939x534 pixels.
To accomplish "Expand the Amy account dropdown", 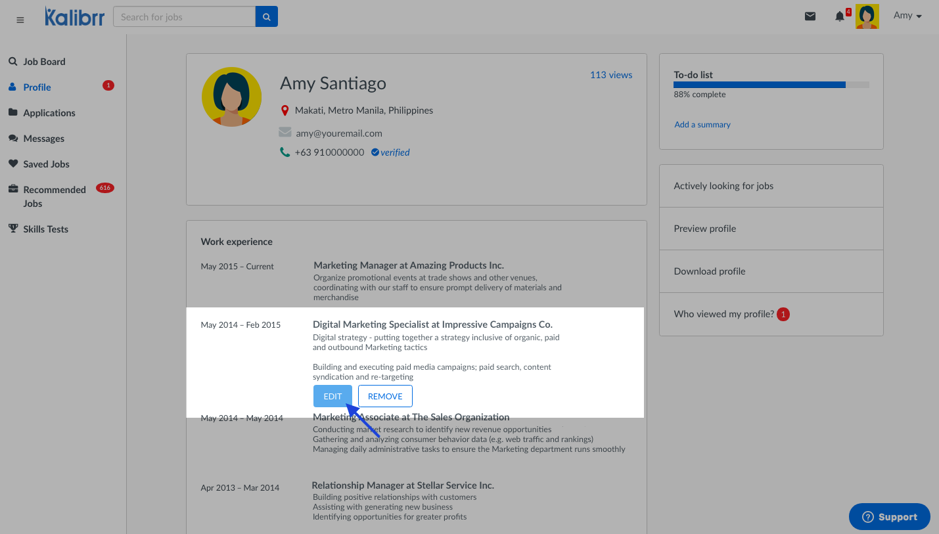I will (907, 16).
